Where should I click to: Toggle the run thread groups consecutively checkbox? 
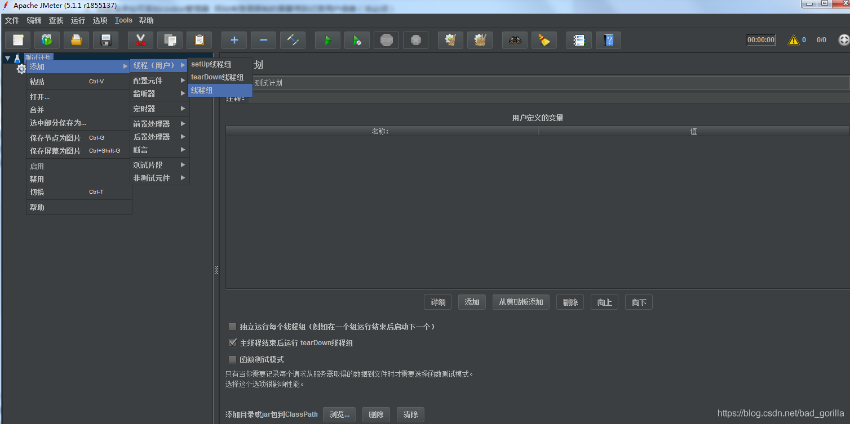(x=232, y=327)
